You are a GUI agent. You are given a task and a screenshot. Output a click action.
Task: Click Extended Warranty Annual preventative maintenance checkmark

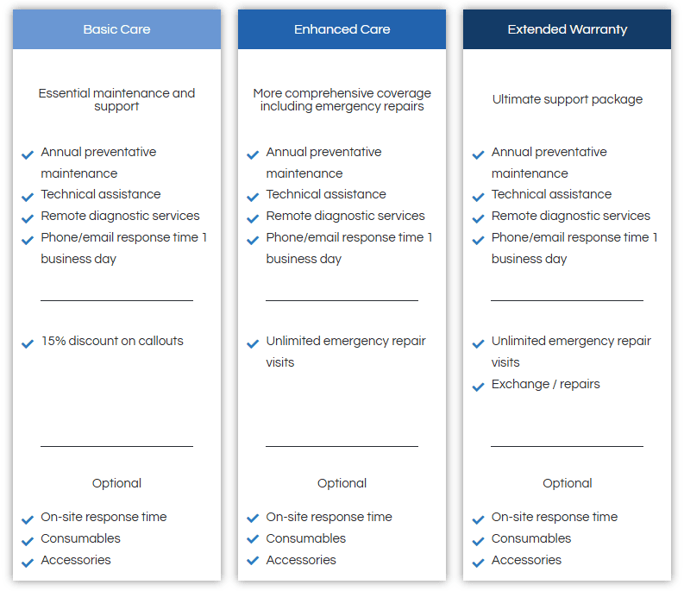pyautogui.click(x=478, y=155)
